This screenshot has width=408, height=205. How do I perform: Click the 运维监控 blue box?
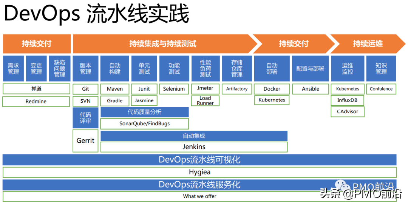pyautogui.click(x=348, y=68)
